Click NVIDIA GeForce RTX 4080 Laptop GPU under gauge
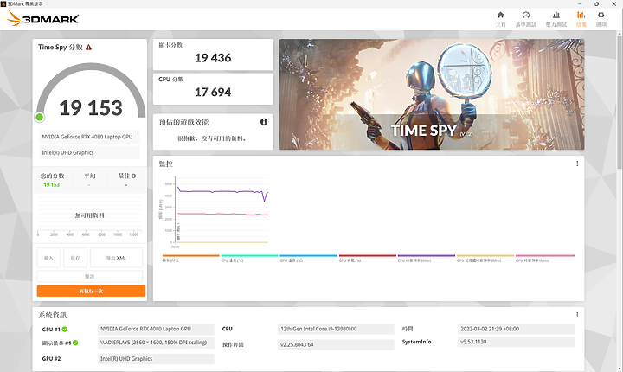 [89, 137]
